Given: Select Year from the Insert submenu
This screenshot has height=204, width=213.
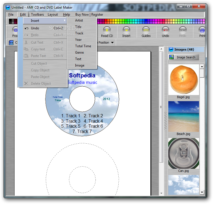Looking at the screenshot, I should (82, 40).
